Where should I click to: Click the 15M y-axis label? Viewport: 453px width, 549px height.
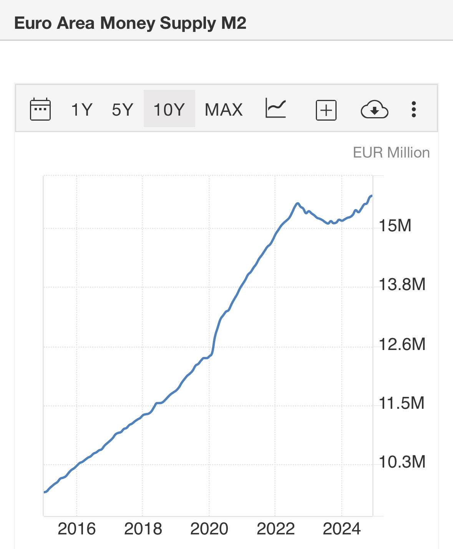[395, 226]
